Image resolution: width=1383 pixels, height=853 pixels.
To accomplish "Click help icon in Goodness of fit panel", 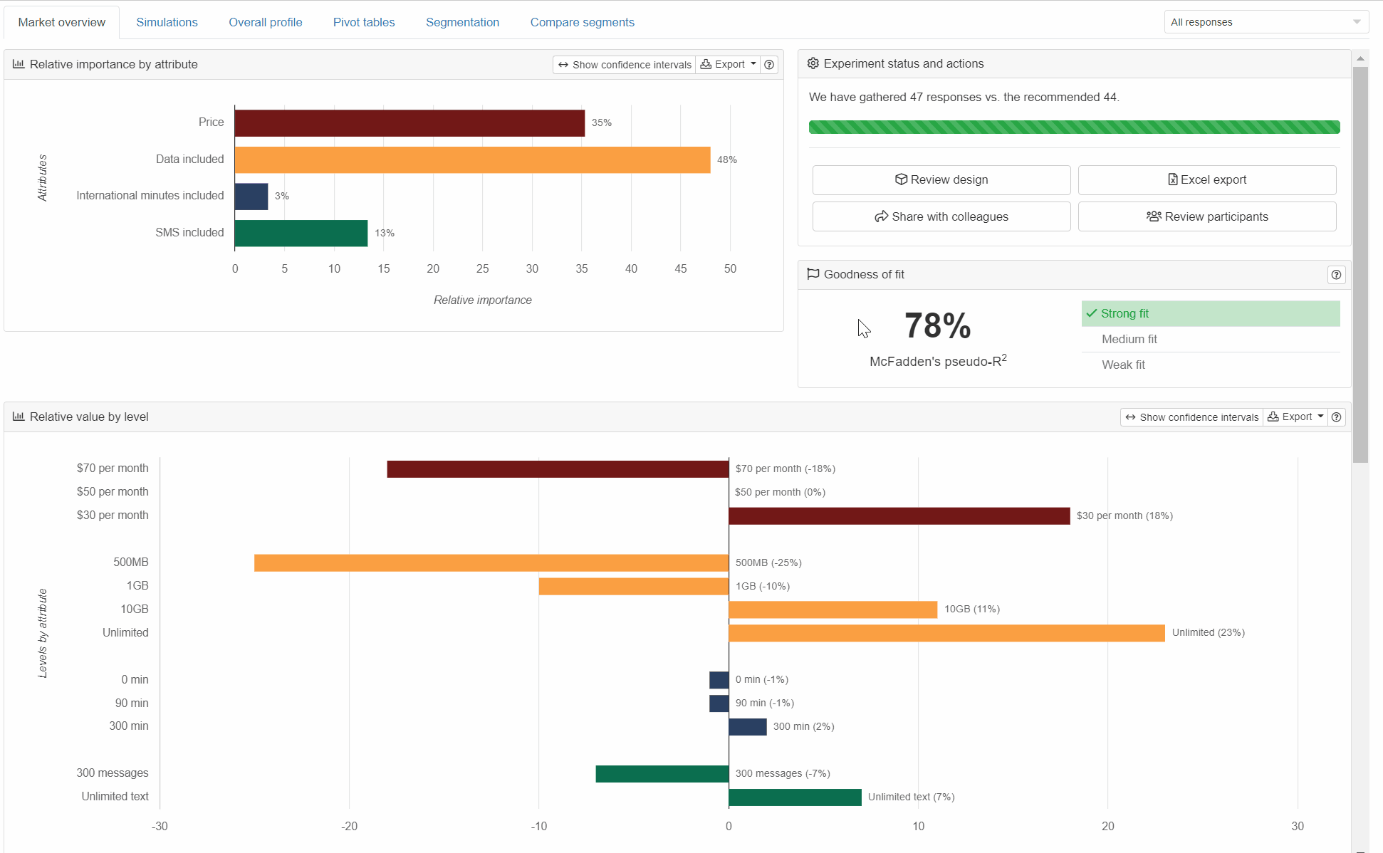I will (x=1336, y=275).
